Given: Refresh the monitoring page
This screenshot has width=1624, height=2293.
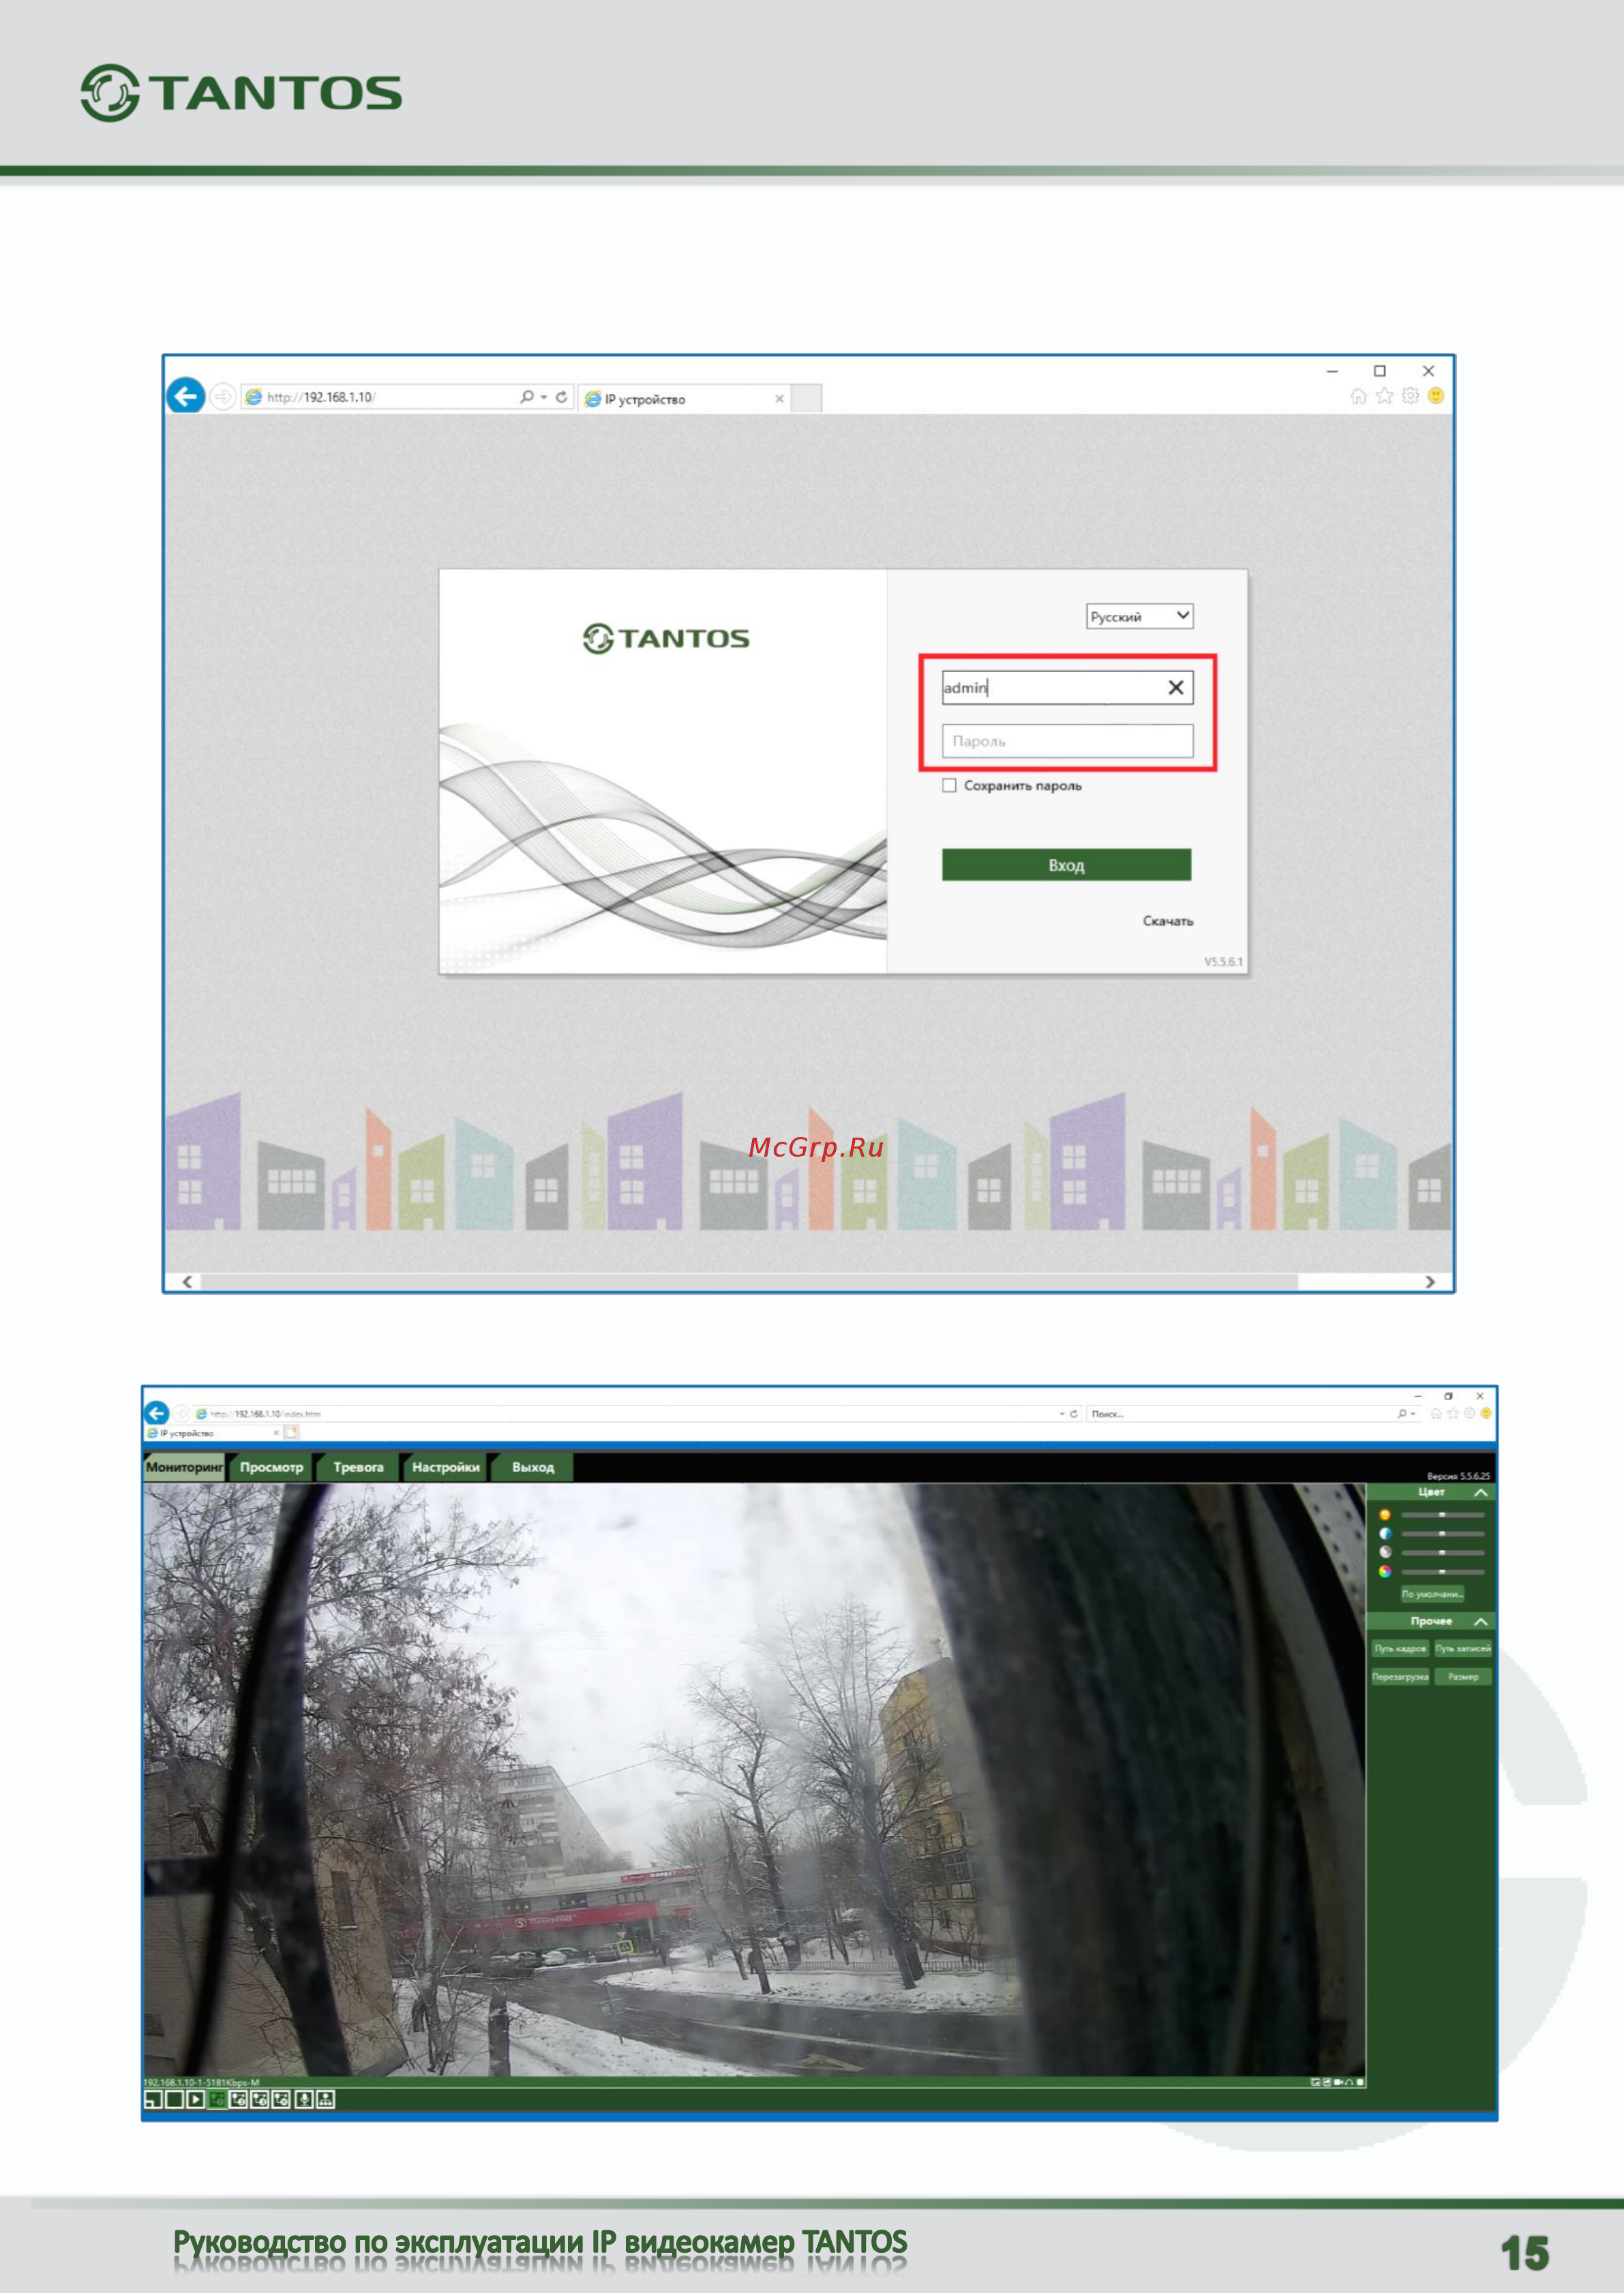Looking at the screenshot, I should coord(1074,1414).
